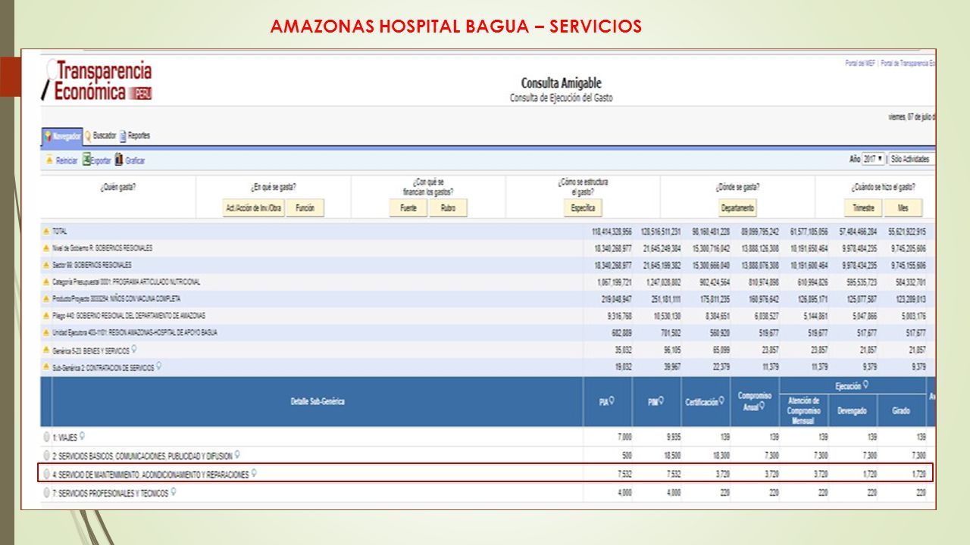Click TOTAL row value 110.414.328.956
Viewport: 970px width, 545px height.
[x=612, y=231]
